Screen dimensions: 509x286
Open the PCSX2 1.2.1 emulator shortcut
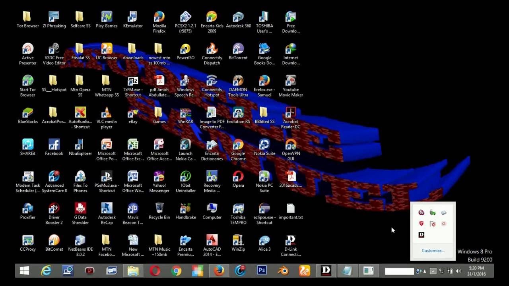[x=186, y=22]
